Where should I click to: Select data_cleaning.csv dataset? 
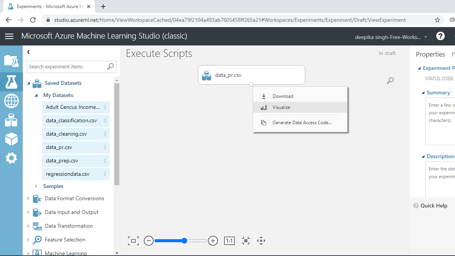point(76,134)
